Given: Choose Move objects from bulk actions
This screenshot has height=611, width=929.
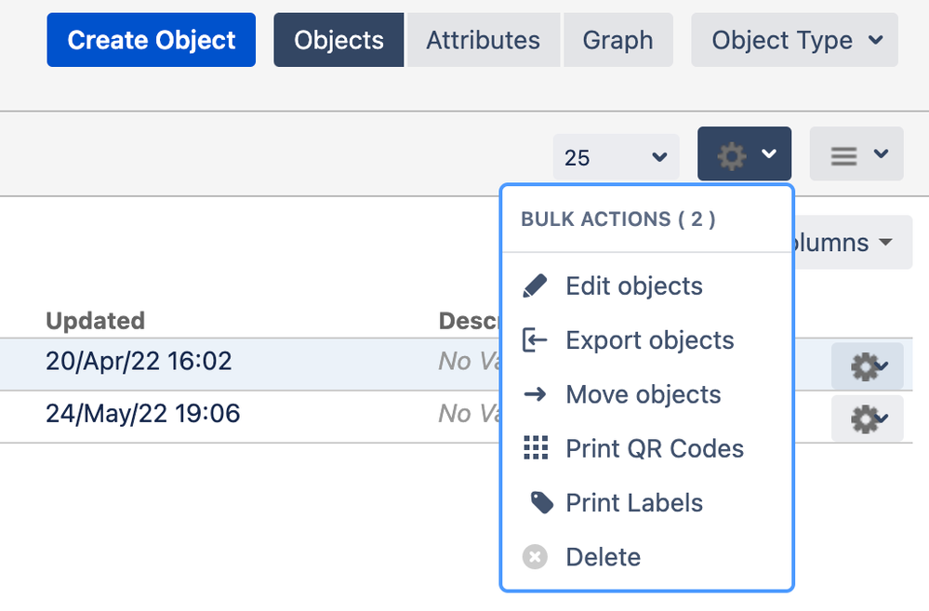Looking at the screenshot, I should pos(643,394).
